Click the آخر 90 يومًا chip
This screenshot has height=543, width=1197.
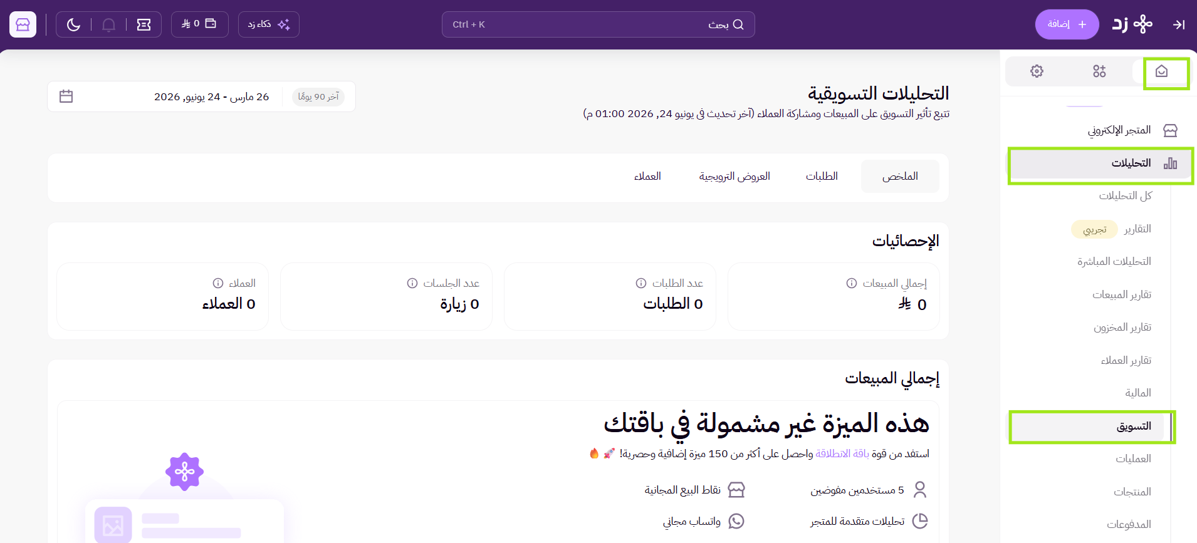pyautogui.click(x=318, y=96)
